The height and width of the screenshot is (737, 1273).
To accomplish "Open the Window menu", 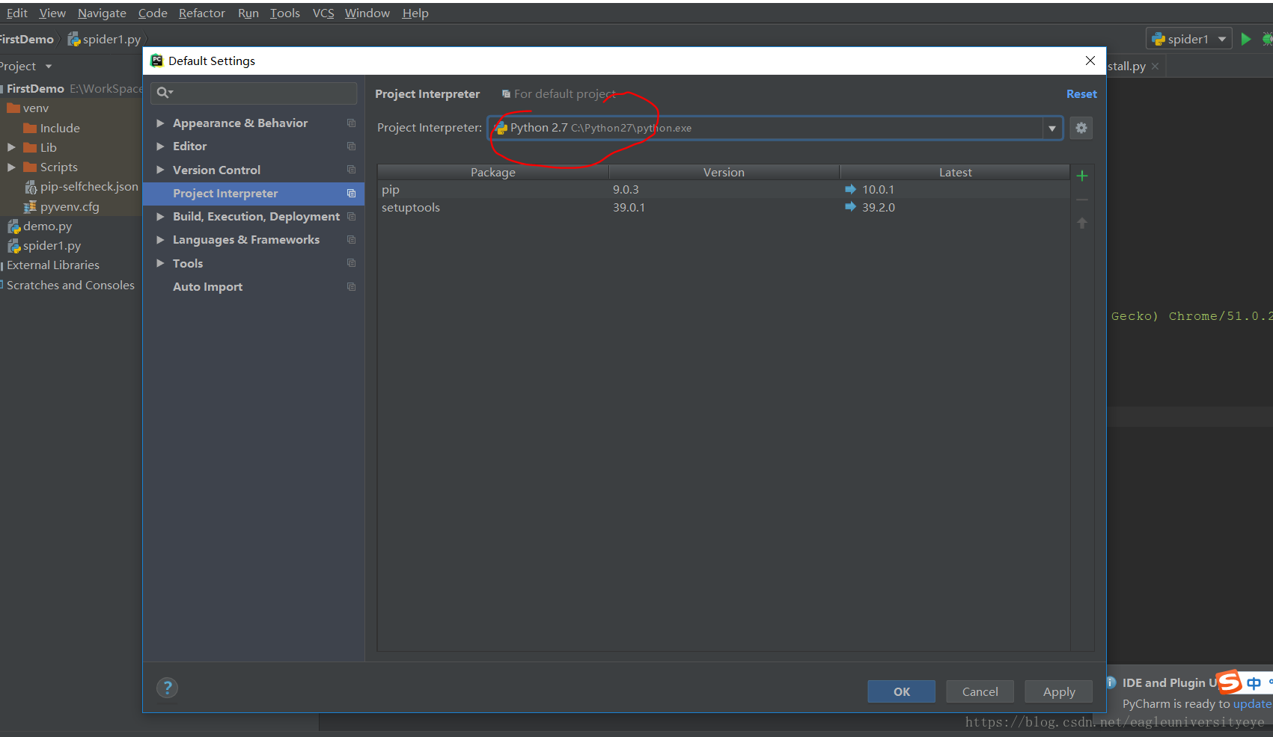I will (x=367, y=13).
